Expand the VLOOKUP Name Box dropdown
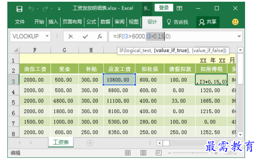The width and height of the screenshot is (258, 160). 47,36
